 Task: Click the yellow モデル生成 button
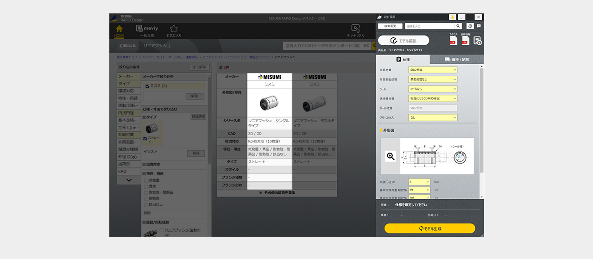429,228
